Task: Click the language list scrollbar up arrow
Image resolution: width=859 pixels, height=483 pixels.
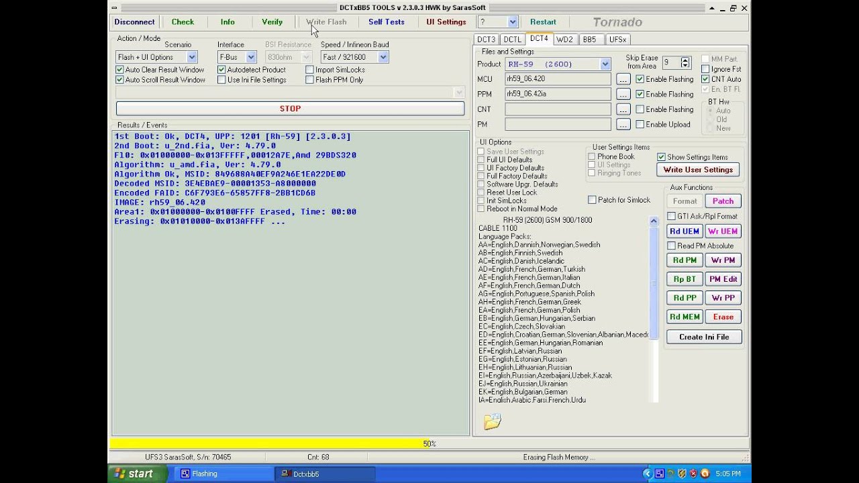Action: (654, 221)
